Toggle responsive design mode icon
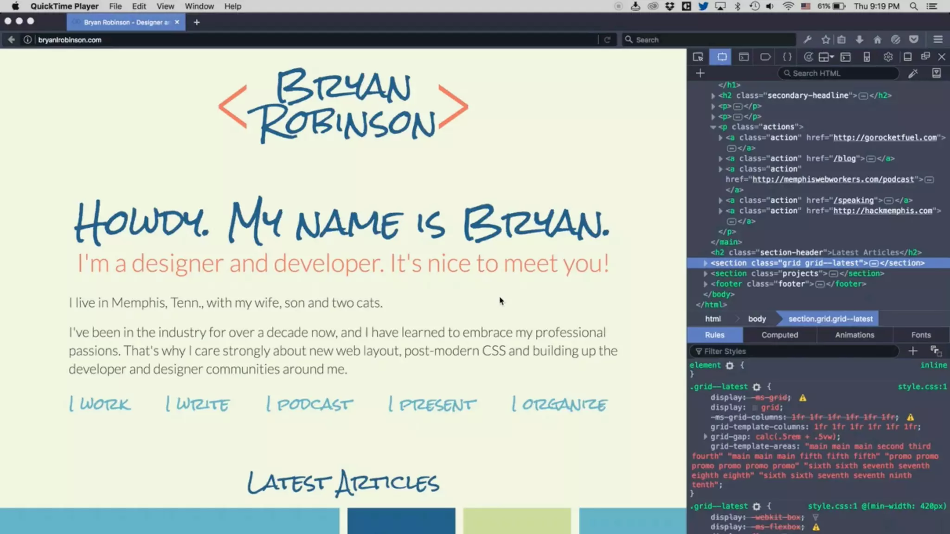The width and height of the screenshot is (950, 534). click(867, 57)
